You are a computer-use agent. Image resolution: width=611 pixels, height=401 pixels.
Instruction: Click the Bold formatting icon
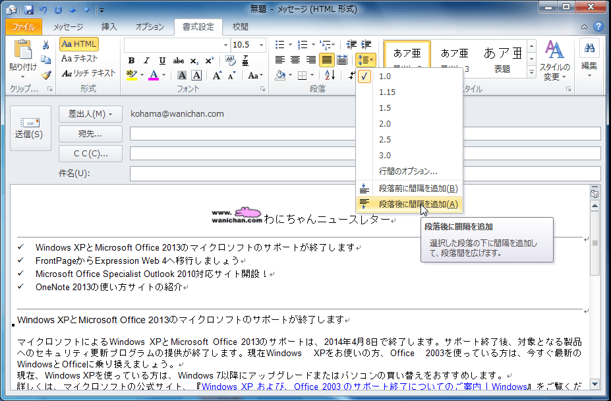pyautogui.click(x=131, y=61)
